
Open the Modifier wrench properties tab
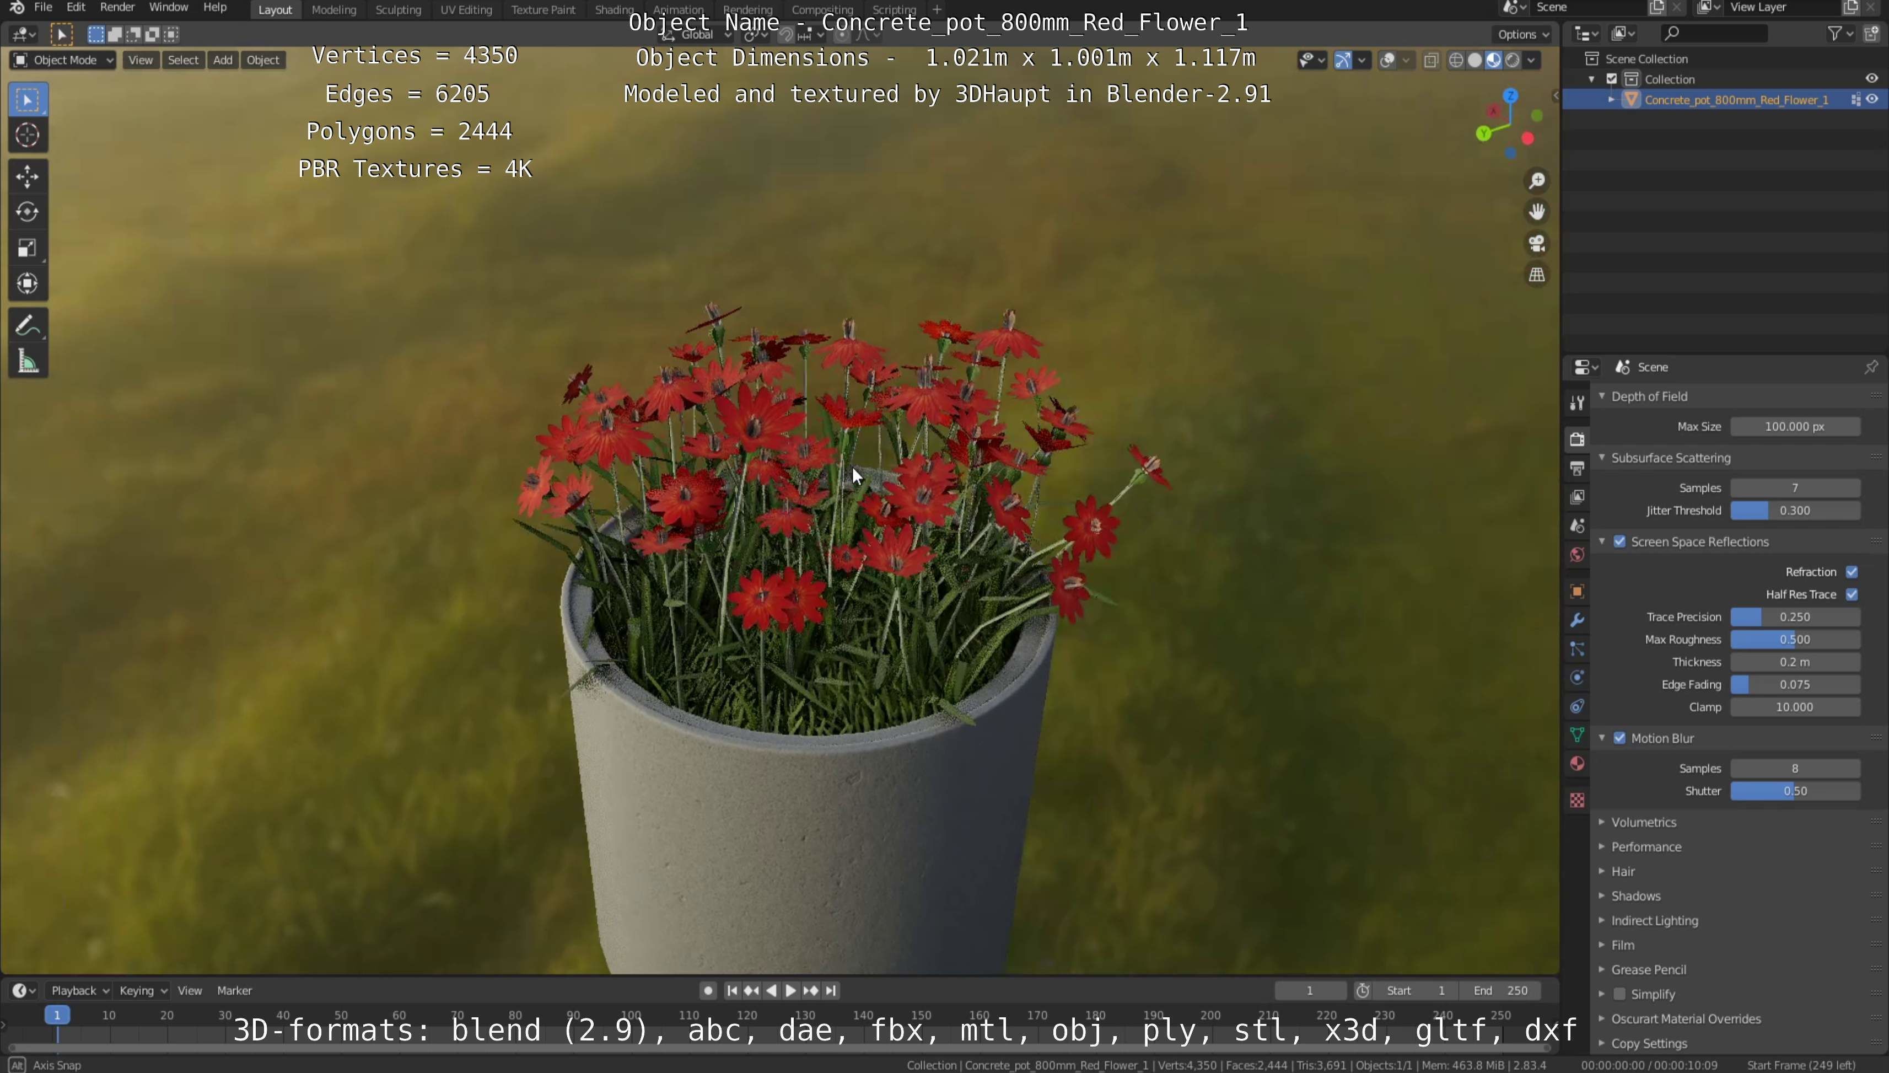(x=1576, y=620)
